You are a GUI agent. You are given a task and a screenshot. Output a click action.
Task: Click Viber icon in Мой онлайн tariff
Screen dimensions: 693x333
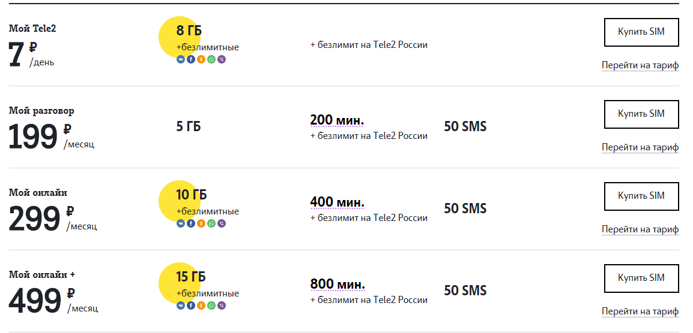222,223
